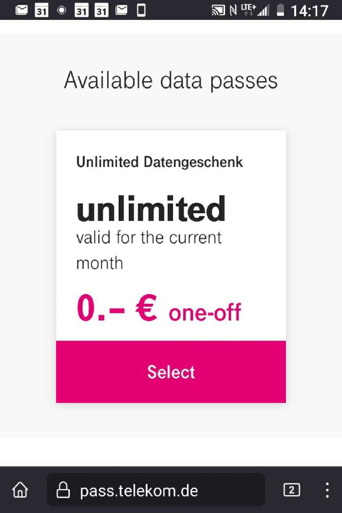Select the Unlimited Datengeschenk pass

(x=171, y=372)
